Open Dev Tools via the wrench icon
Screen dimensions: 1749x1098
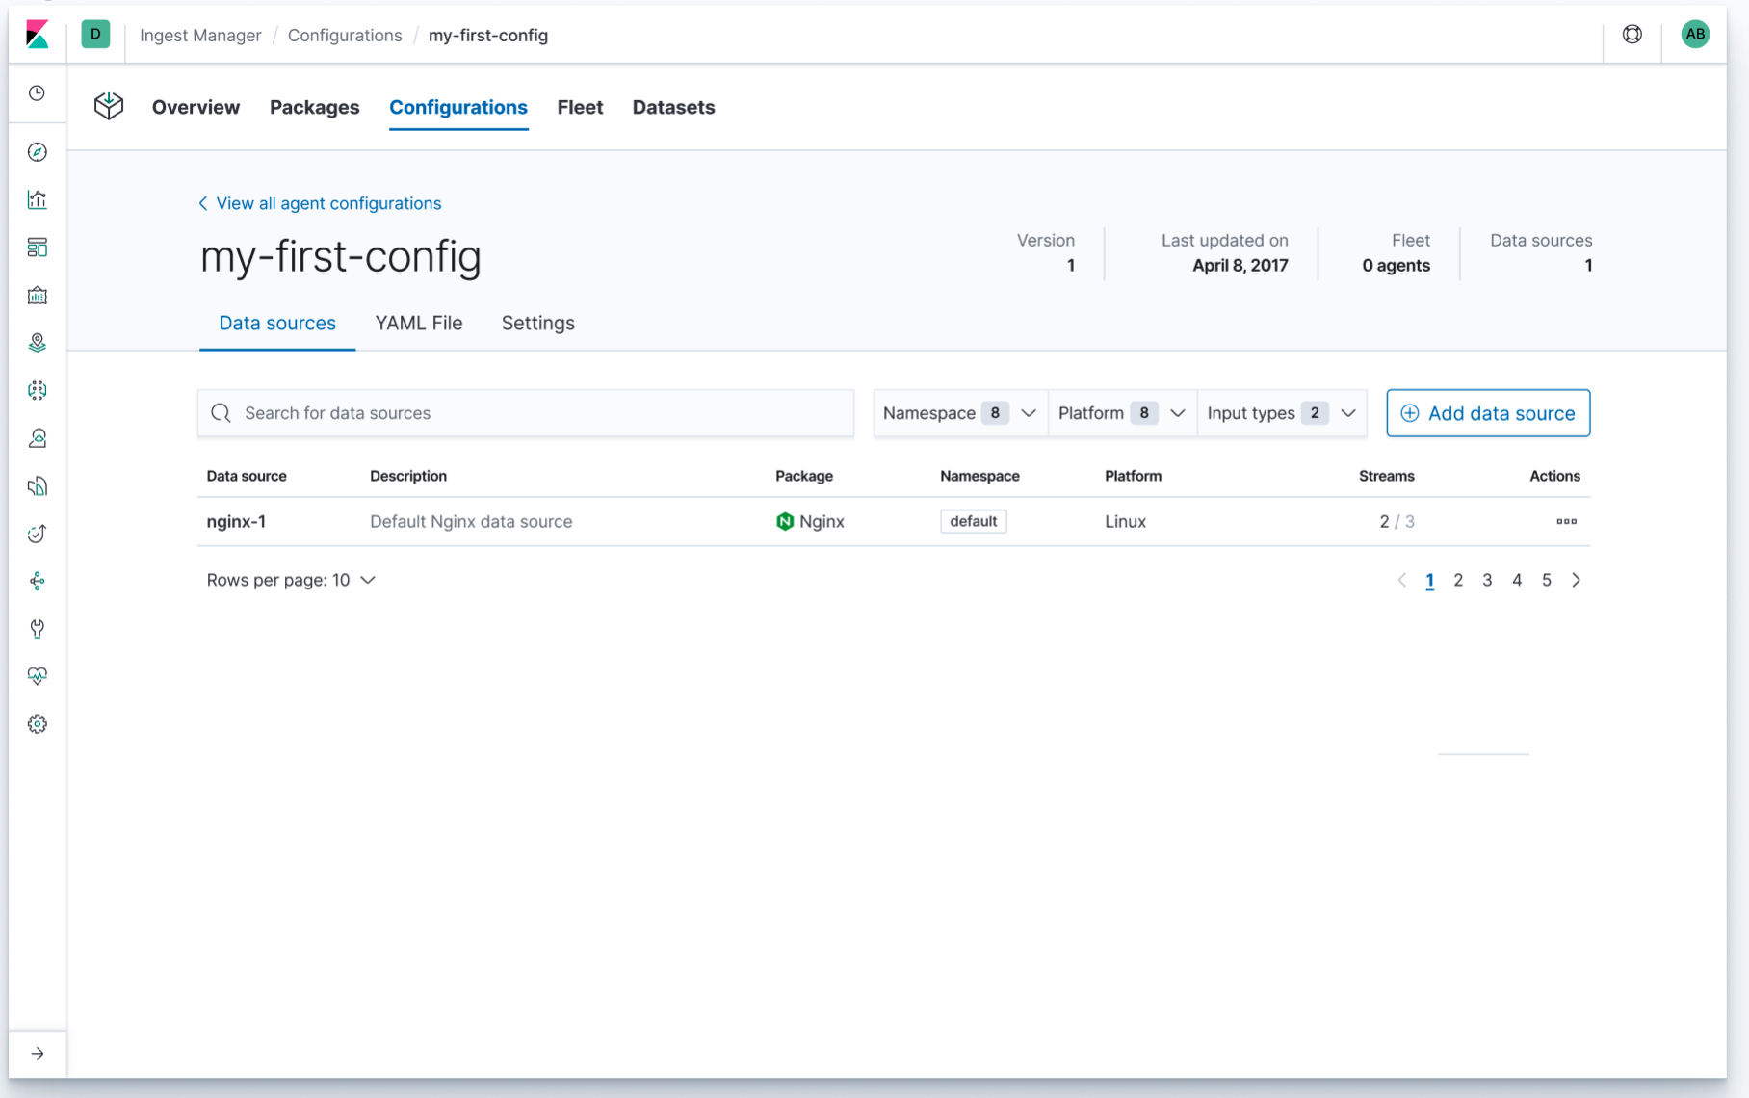click(x=37, y=629)
